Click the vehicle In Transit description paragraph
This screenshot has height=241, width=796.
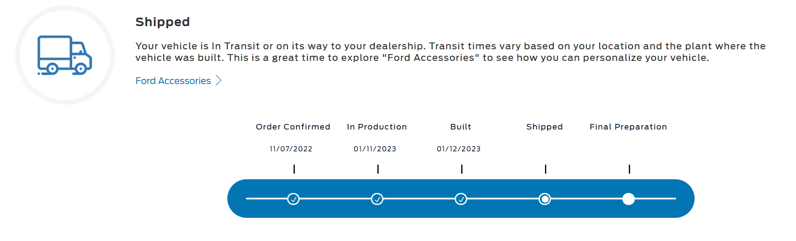pos(430,52)
